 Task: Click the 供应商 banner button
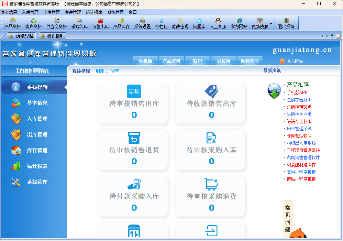223,61
